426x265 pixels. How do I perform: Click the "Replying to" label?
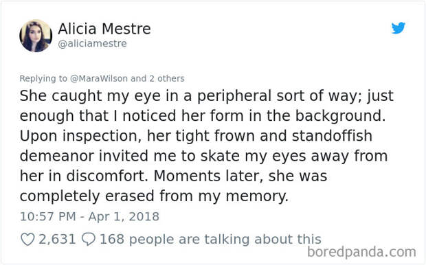[43, 79]
